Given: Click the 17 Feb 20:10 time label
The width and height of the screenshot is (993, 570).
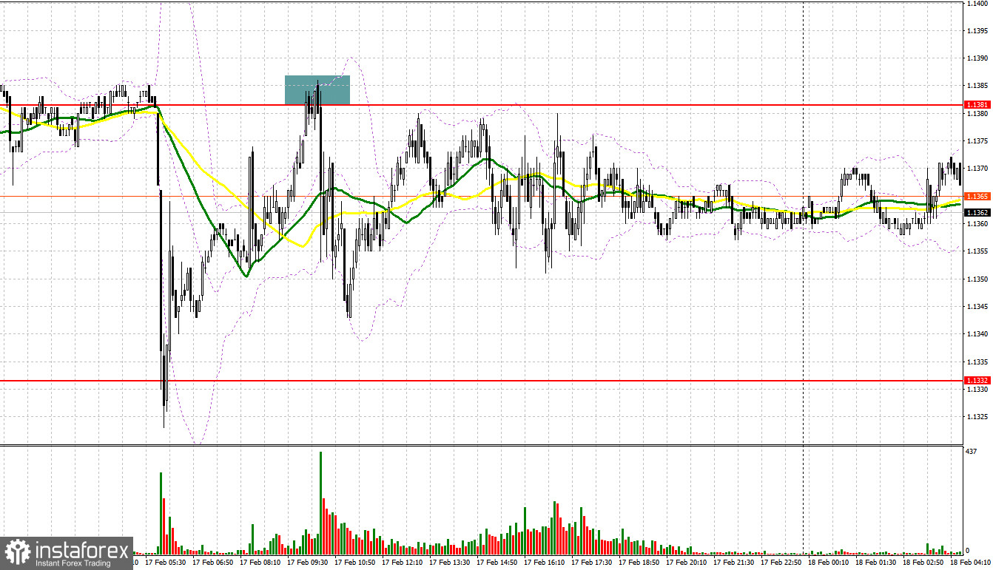Looking at the screenshot, I should coord(685,563).
